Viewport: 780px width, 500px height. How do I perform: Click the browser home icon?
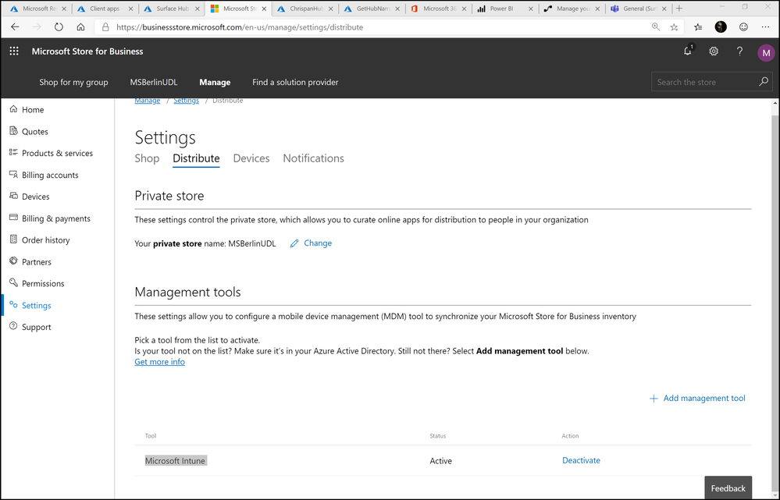80,27
